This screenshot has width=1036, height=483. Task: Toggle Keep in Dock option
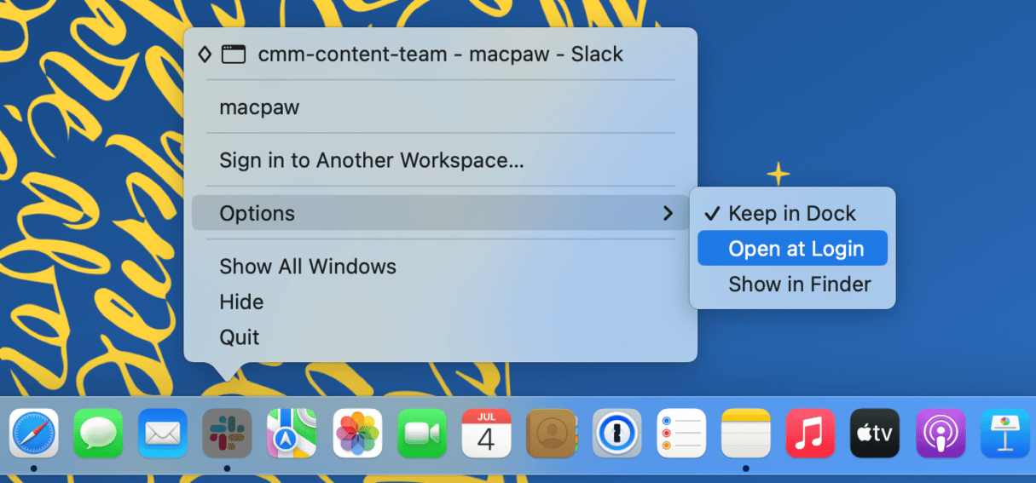click(792, 214)
